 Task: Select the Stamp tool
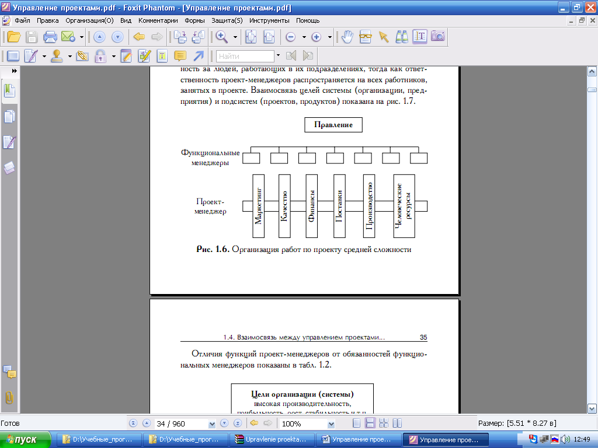[x=57, y=57]
